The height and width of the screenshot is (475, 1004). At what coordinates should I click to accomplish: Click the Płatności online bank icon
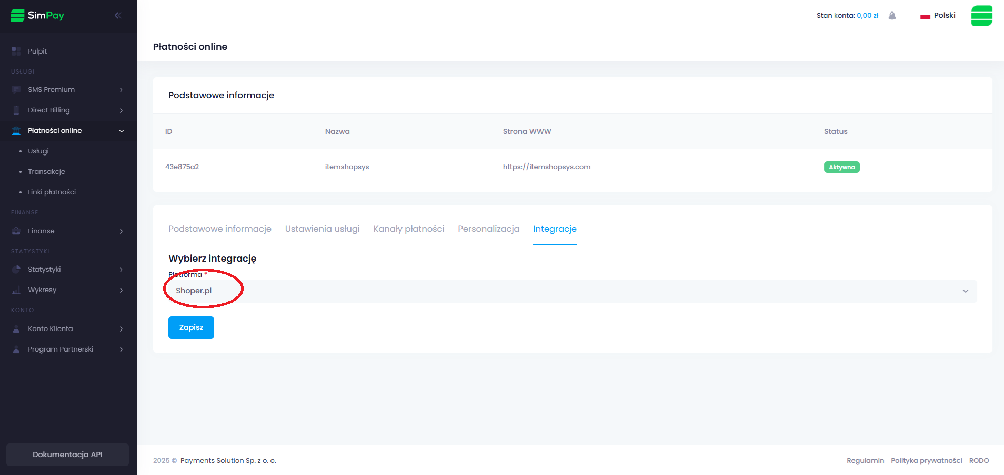click(16, 131)
